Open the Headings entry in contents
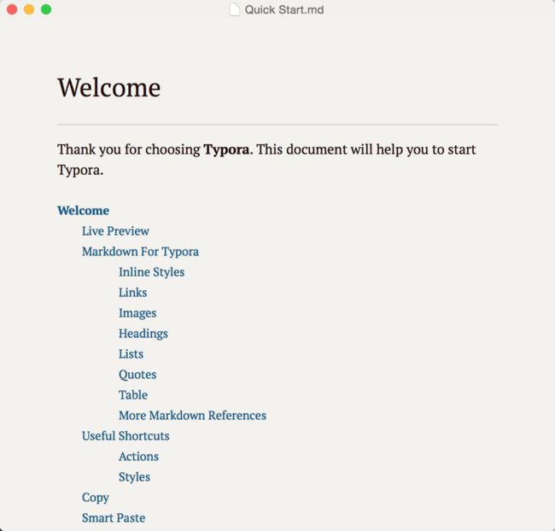Screen dimensions: 555x531 (143, 334)
